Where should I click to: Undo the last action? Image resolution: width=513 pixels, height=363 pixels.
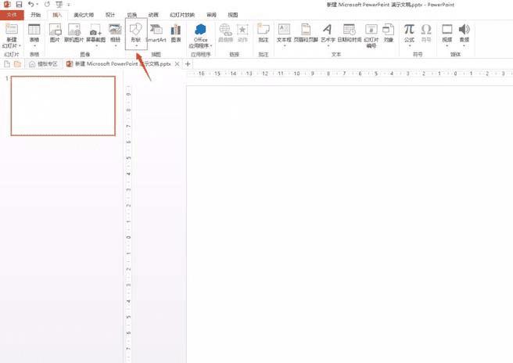[x=30, y=4]
